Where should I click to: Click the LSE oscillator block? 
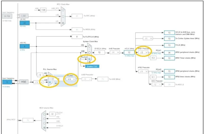click(x=24, y=16)
